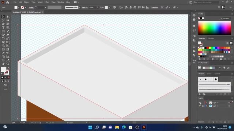Open Windows Start button on taskbar
Image resolution: width=234 pixels, height=131 pixels.
[x=90, y=127]
